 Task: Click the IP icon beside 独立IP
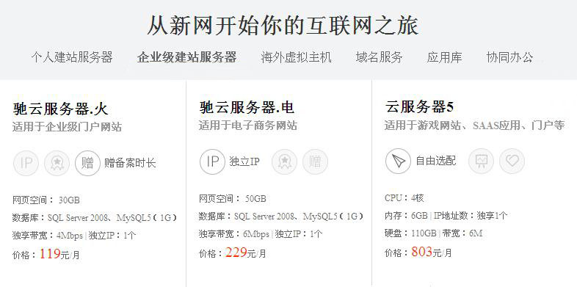[x=212, y=161]
